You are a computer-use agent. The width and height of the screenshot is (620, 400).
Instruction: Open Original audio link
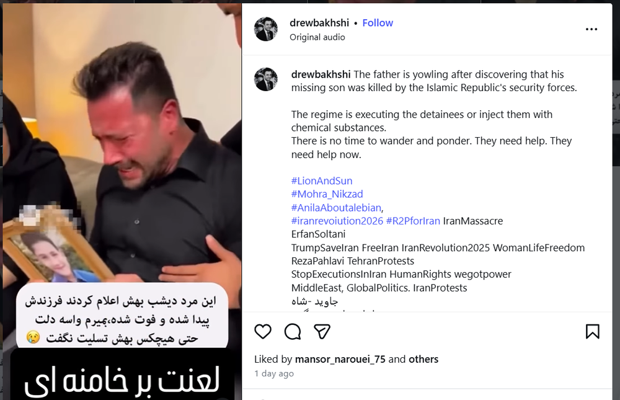317,37
